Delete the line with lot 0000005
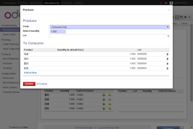 (x=168, y=69)
